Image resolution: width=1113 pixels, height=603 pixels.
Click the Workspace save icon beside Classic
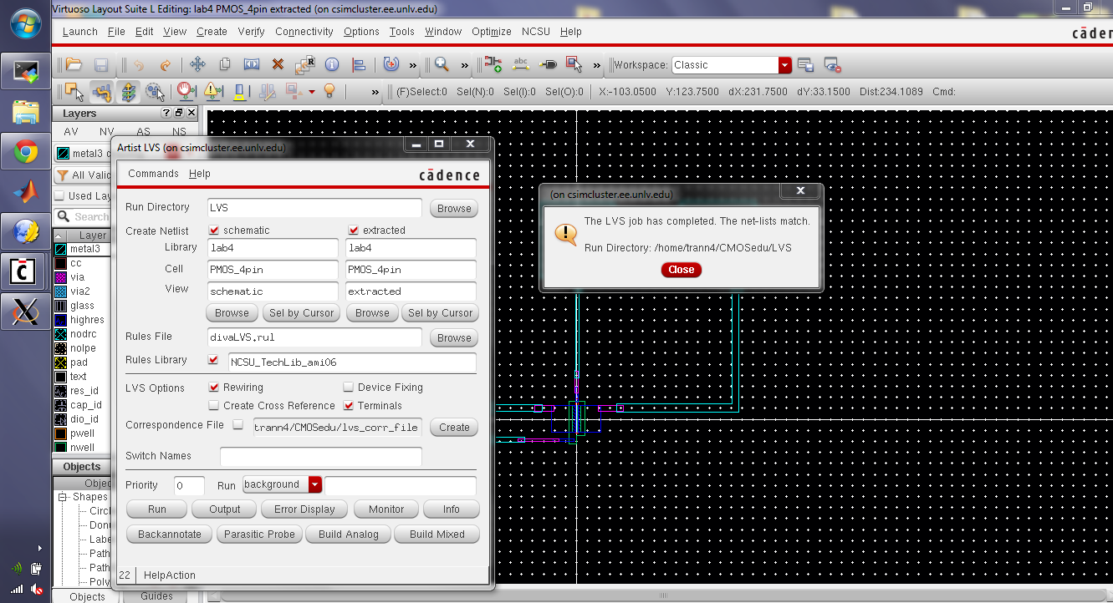805,64
